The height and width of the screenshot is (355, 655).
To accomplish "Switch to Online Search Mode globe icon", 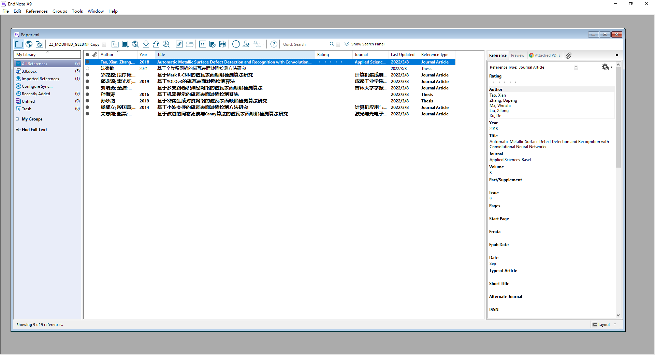I will click(29, 44).
